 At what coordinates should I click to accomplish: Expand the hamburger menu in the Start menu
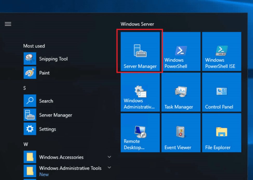pos(8,24)
